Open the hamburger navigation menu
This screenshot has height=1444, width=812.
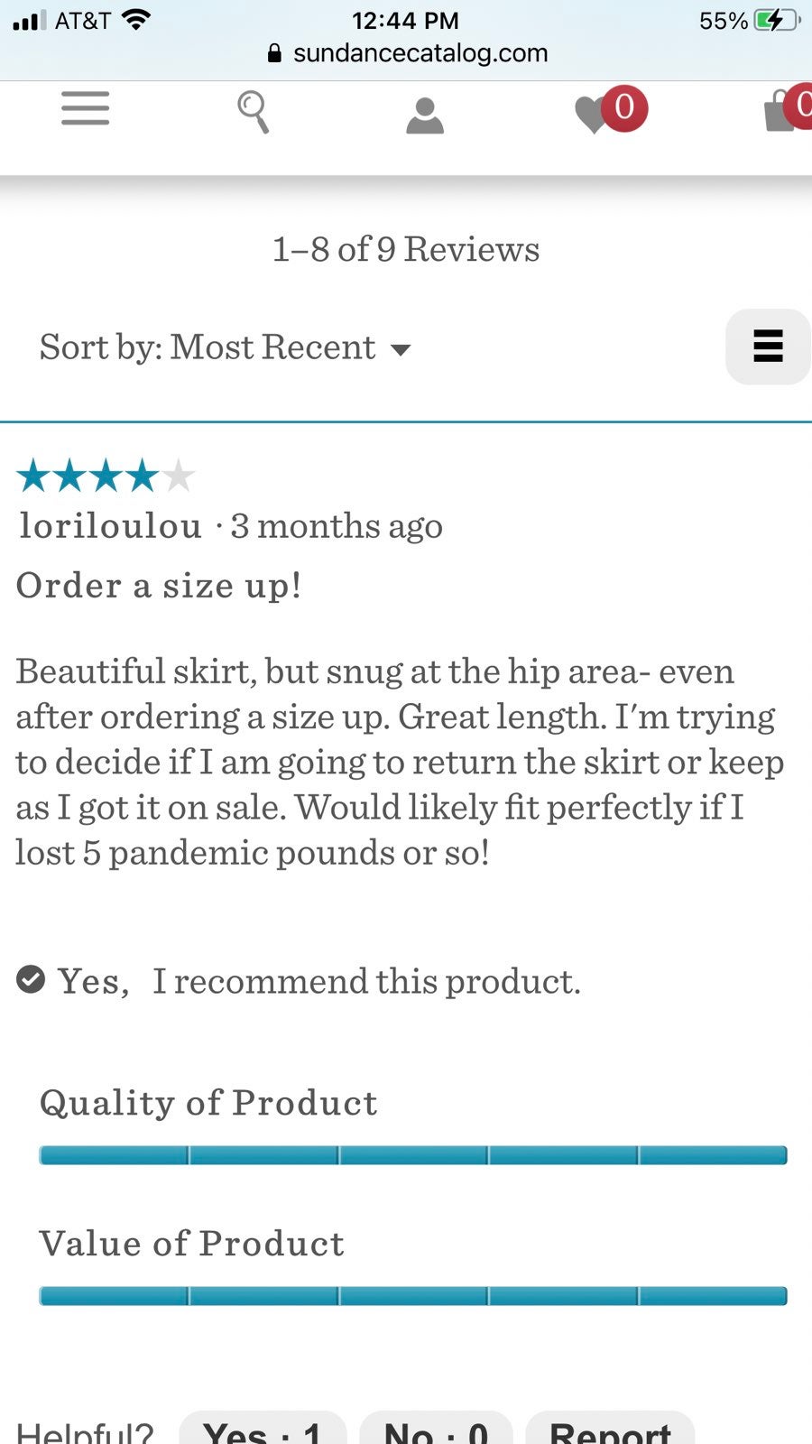pos(86,108)
